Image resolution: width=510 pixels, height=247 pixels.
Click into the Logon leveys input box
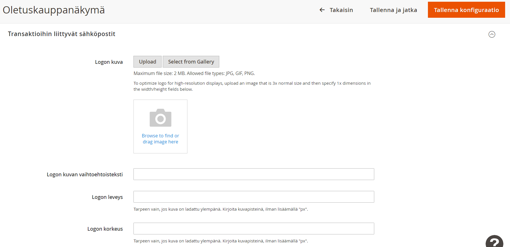pos(254,197)
